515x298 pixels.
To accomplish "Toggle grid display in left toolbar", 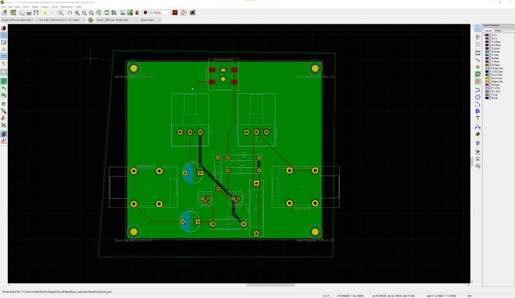I will click(x=4, y=35).
